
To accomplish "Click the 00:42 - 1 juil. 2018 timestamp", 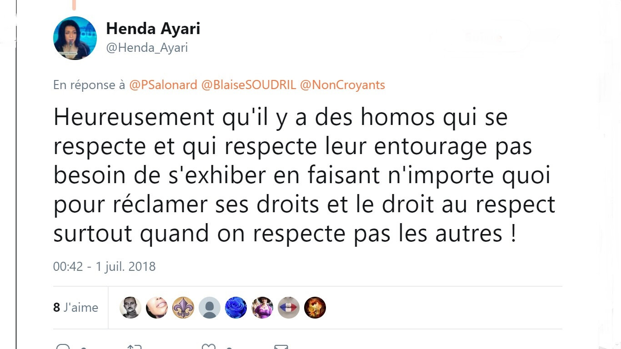I will [105, 266].
